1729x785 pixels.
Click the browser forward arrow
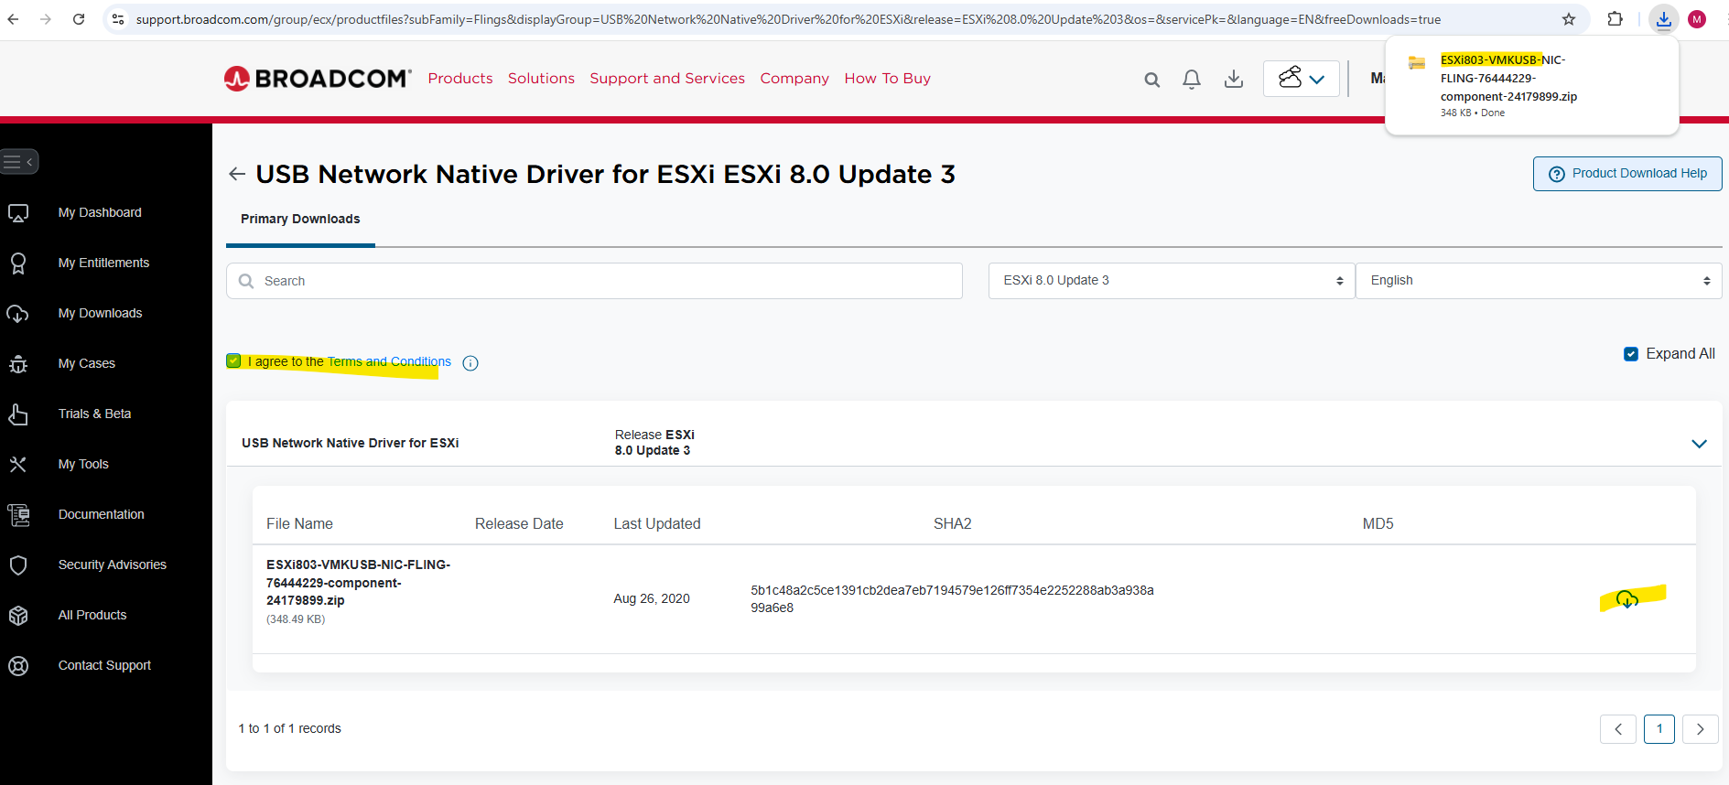pos(46,19)
